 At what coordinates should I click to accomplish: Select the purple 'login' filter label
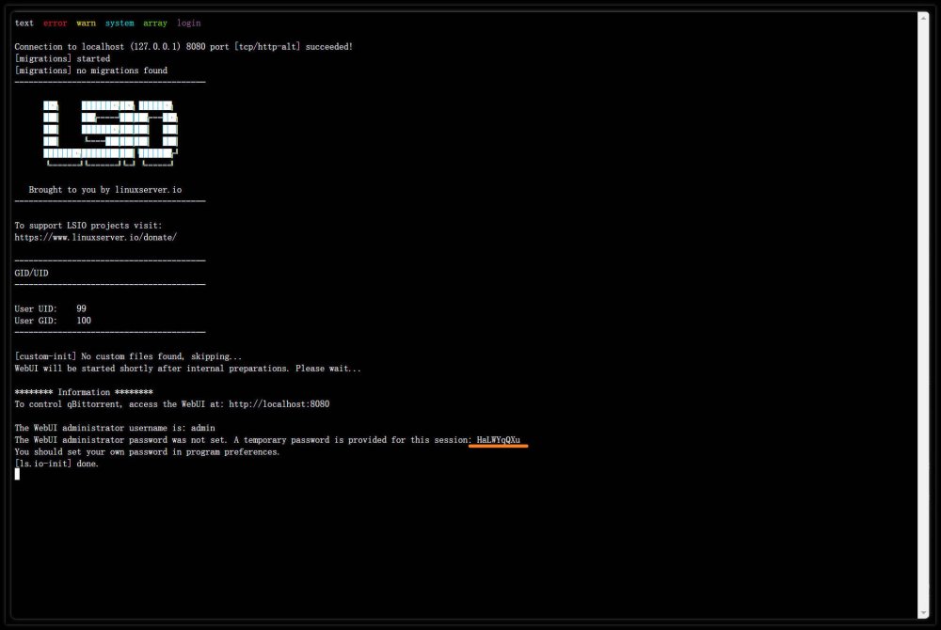tap(188, 24)
